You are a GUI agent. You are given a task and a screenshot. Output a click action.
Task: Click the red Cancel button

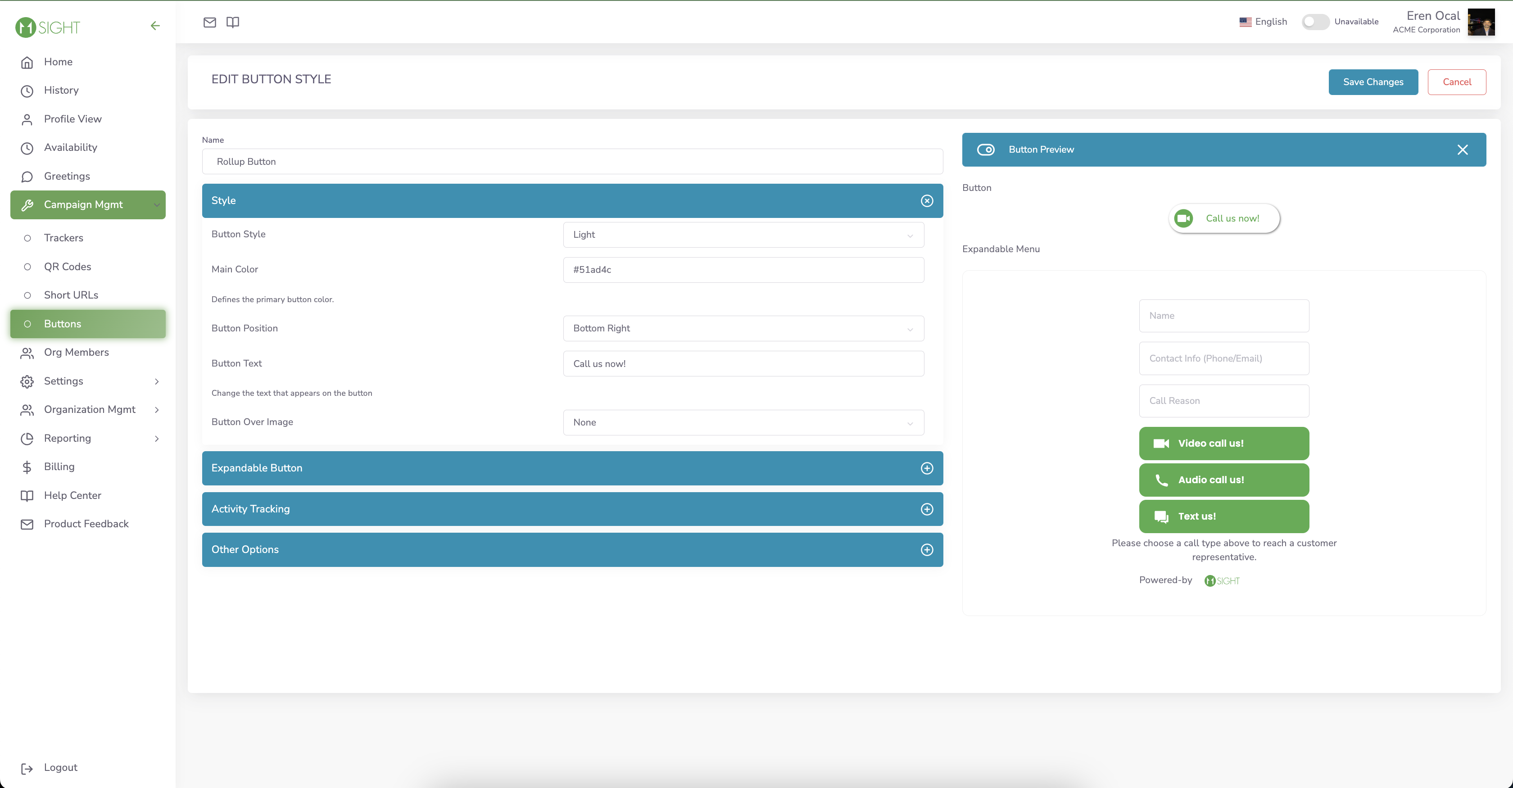pyautogui.click(x=1457, y=82)
